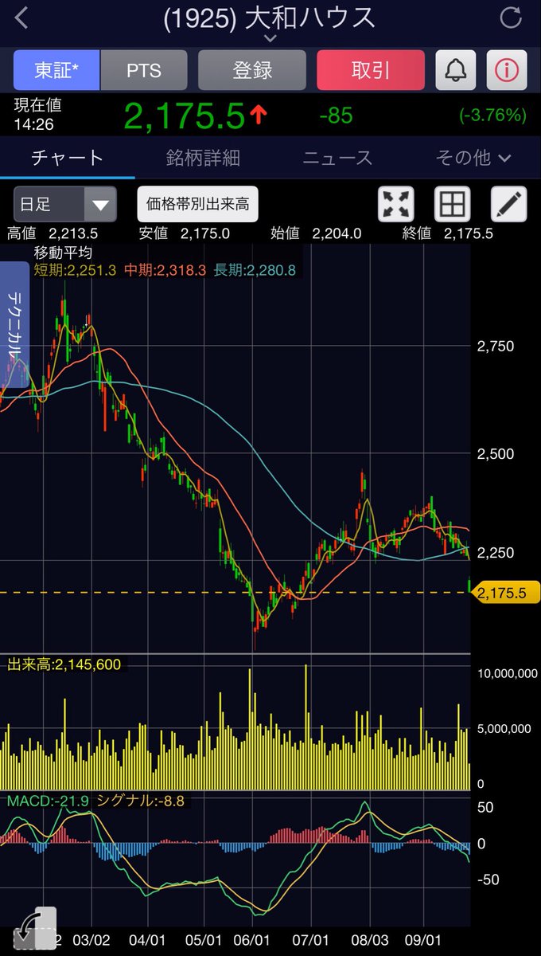Viewport: 541px width, 956px height.
Task: Tap the 07/01 date label
Action: [x=312, y=940]
